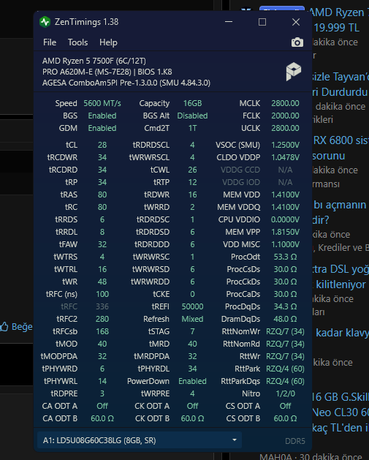
Task: Click the BGS 'Enabled' value
Action: pos(102,116)
